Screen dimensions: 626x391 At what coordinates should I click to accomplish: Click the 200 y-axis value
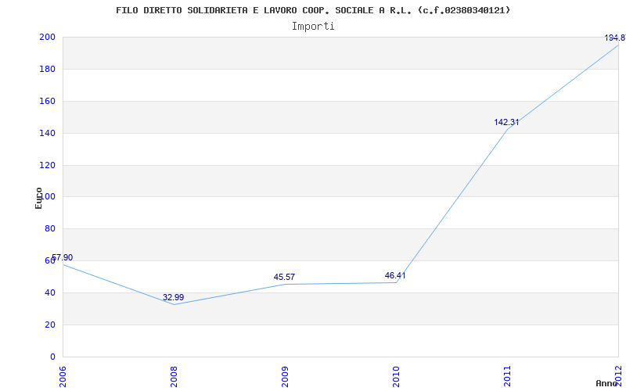tap(47, 37)
